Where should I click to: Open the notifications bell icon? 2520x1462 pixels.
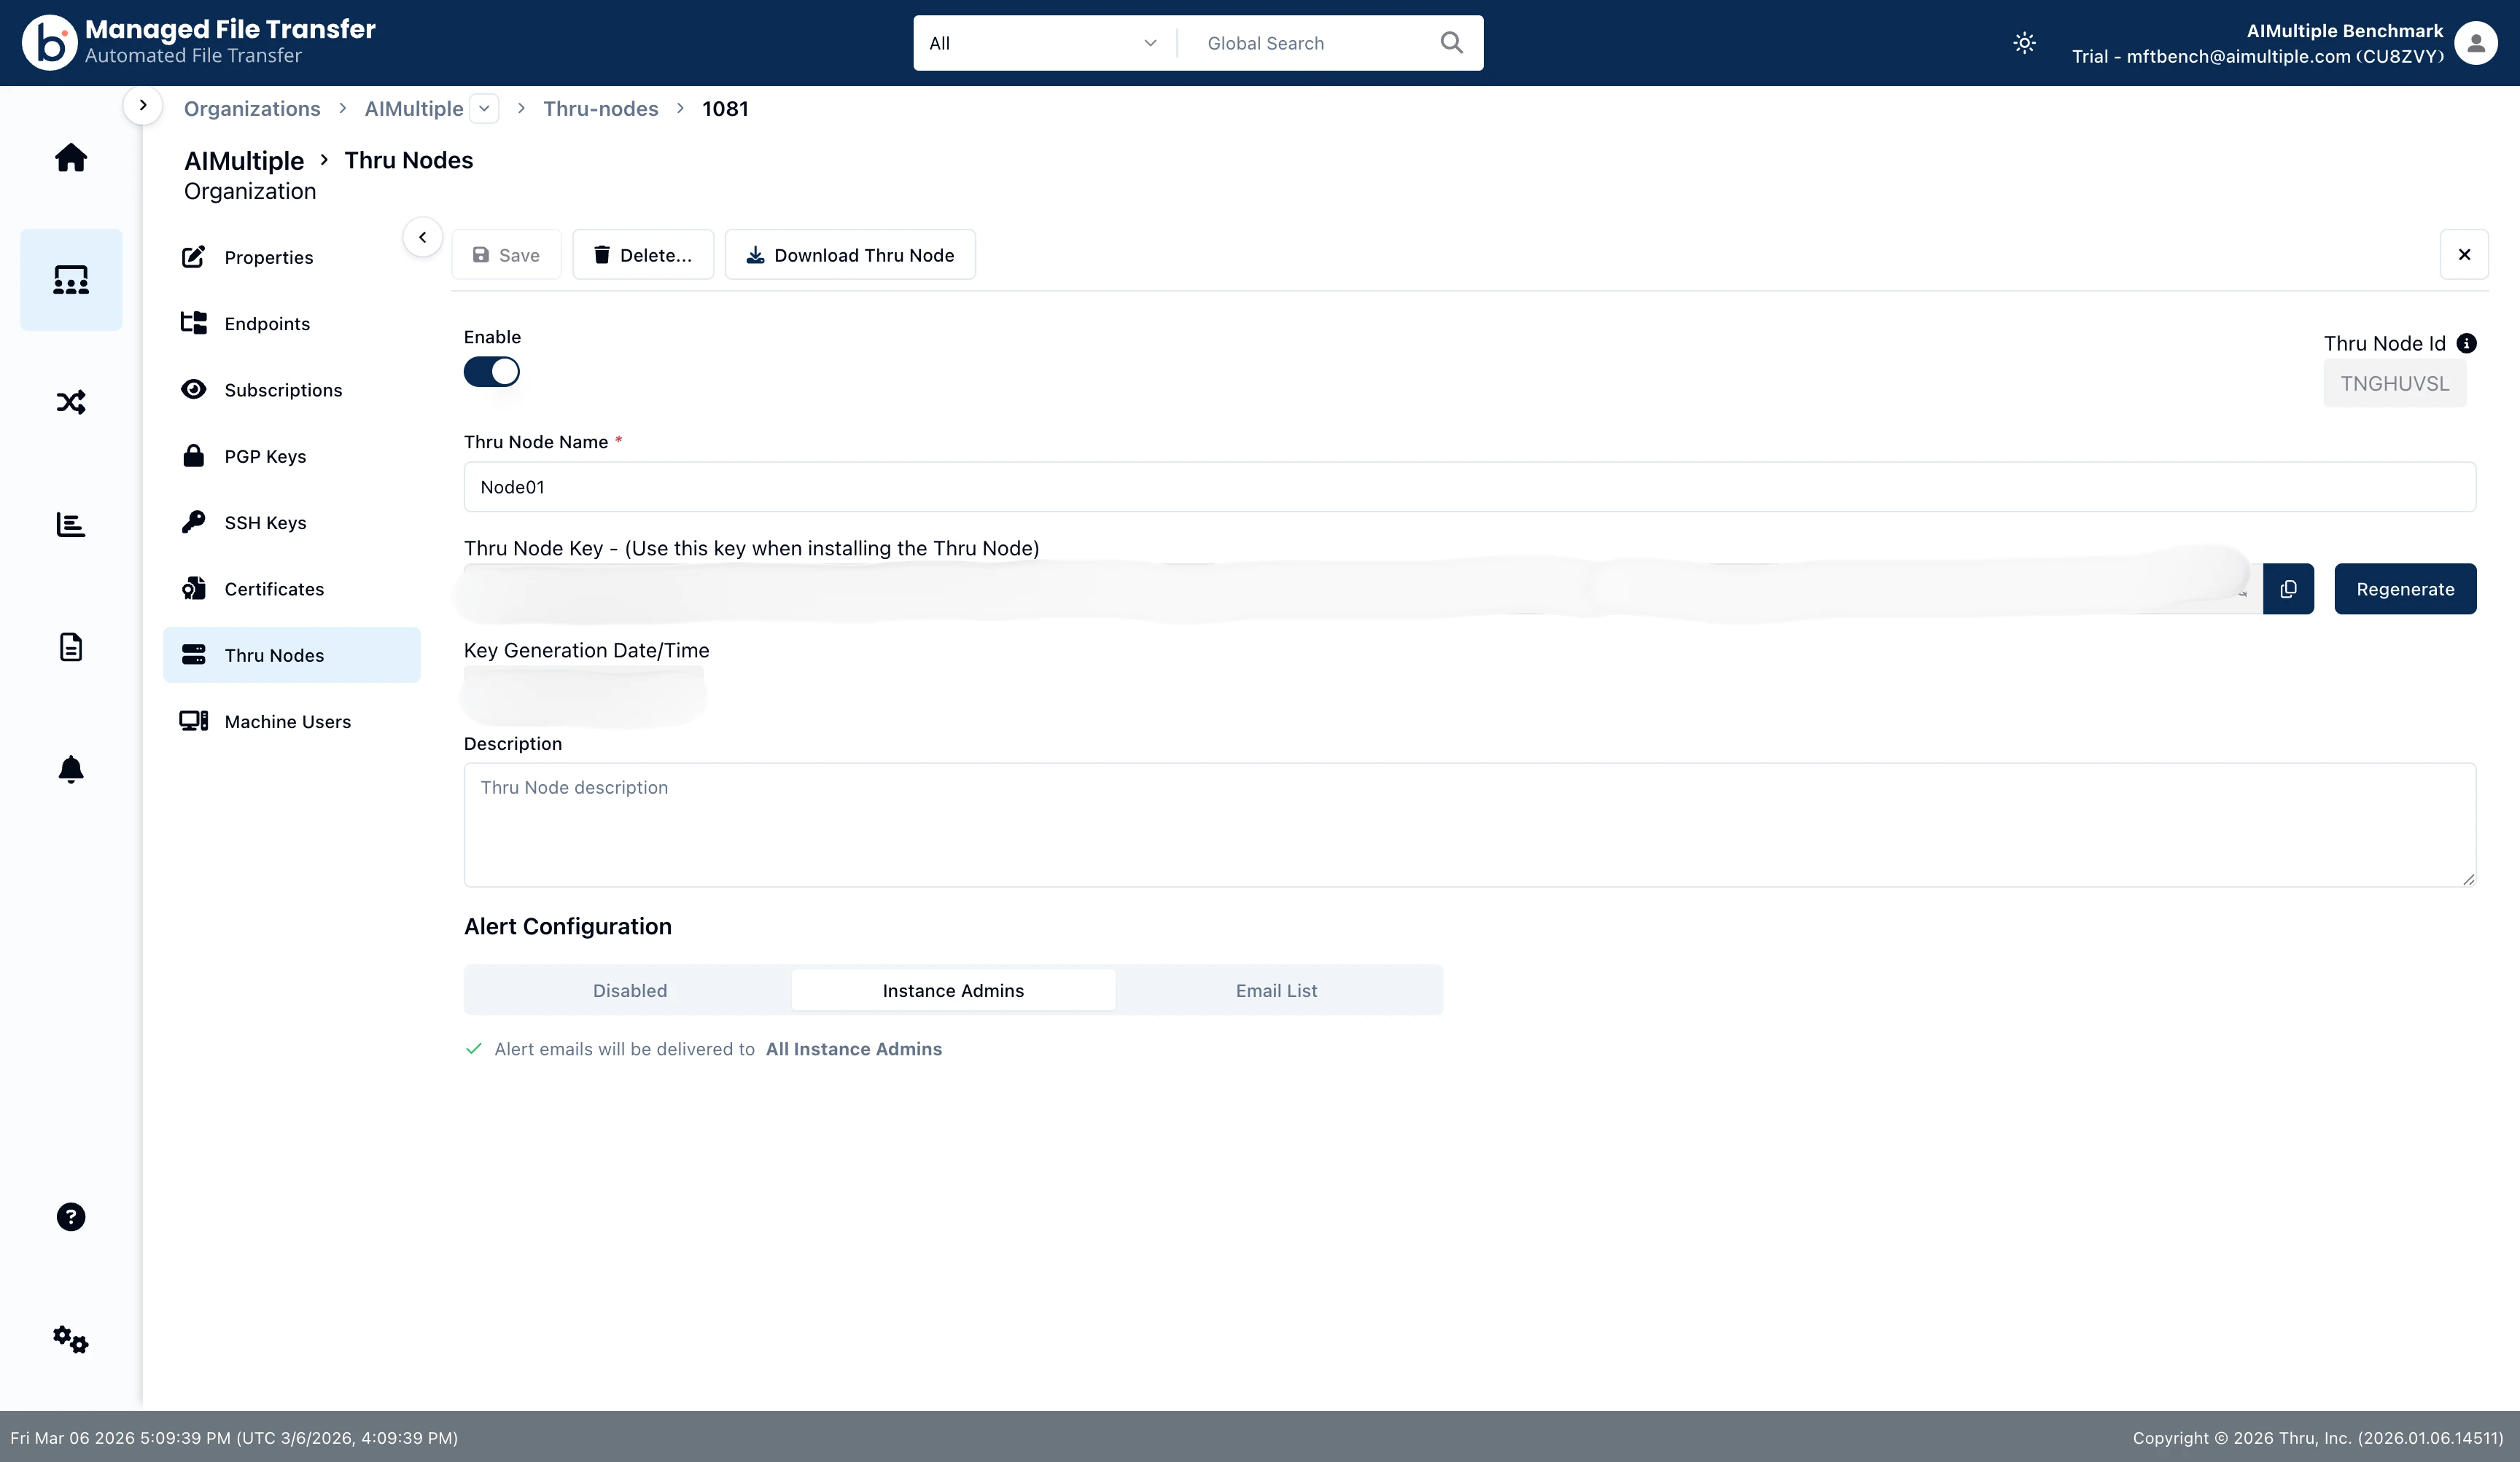(71, 768)
